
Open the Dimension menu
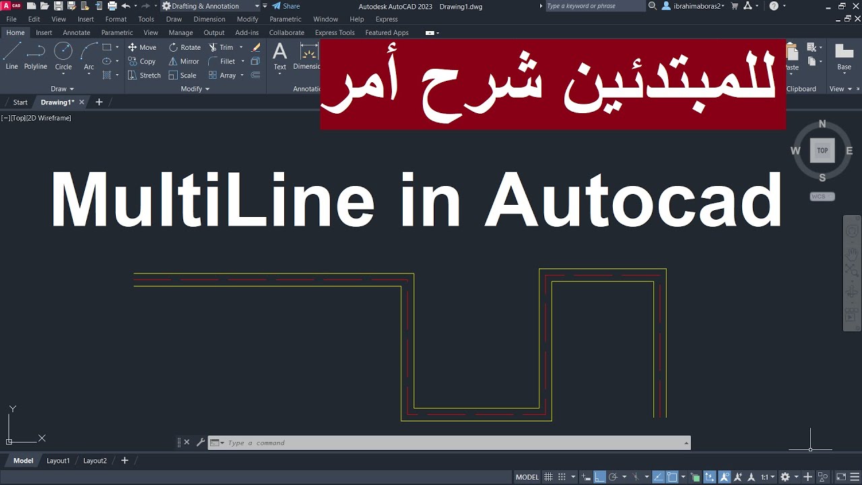click(x=209, y=20)
